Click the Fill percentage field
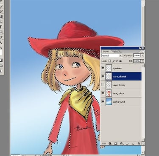The width and height of the screenshot is (159, 156). 137,61
